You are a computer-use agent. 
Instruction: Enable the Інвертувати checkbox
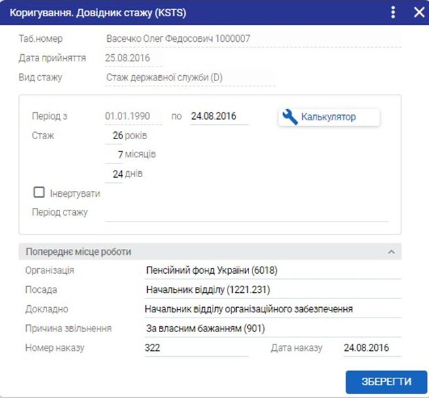(39, 193)
